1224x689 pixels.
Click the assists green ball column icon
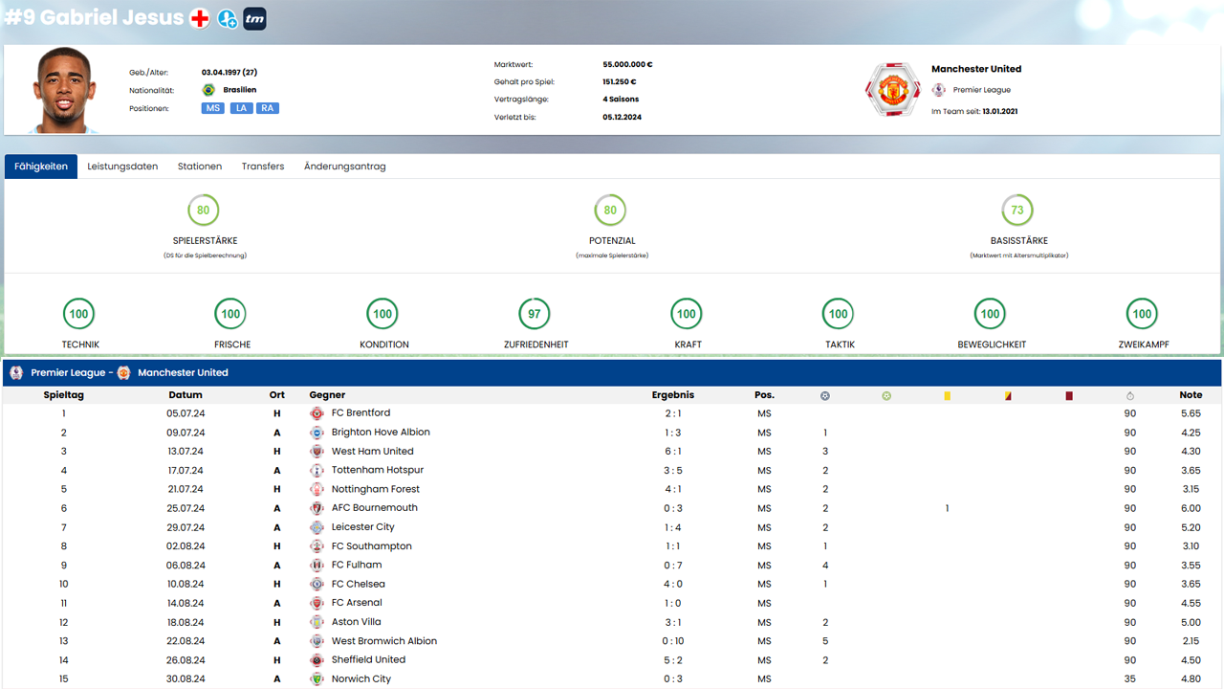coord(886,395)
